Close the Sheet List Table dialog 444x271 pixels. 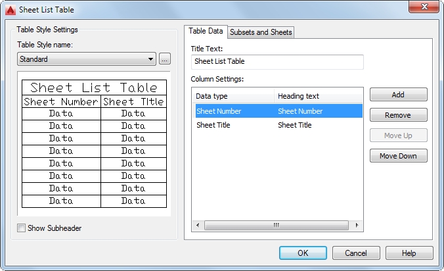424,9
